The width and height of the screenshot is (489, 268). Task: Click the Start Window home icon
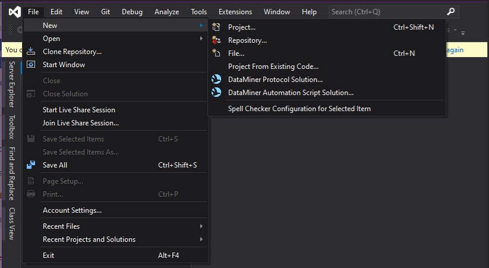[x=31, y=64]
